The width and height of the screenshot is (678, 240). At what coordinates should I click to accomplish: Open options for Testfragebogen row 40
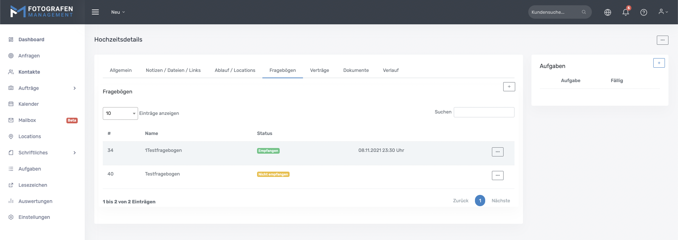coord(497,176)
